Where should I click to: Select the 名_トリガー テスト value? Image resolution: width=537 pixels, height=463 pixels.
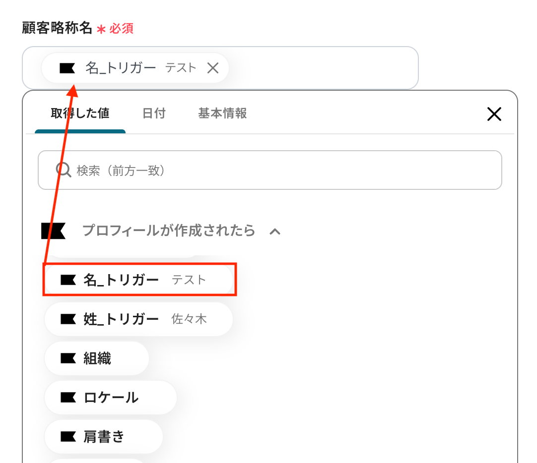click(x=138, y=280)
